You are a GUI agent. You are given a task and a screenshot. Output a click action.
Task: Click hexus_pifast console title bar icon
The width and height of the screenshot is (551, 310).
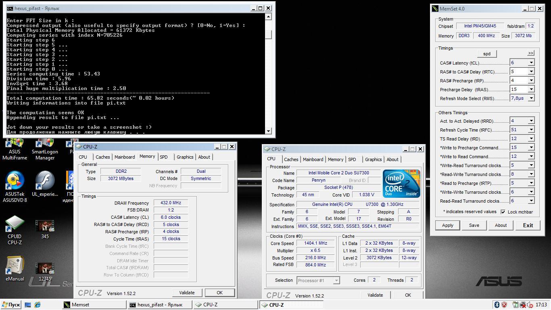pos(10,8)
